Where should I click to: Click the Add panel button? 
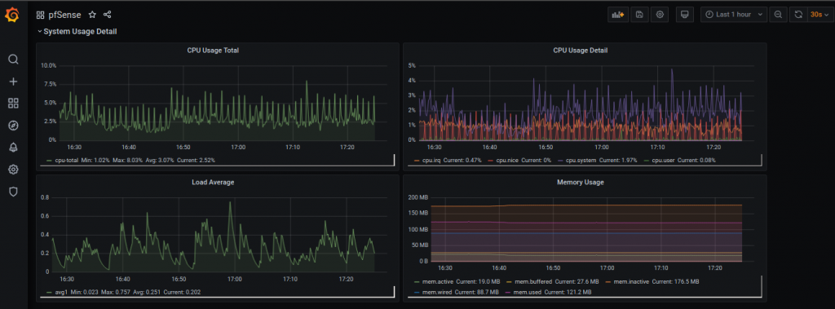coord(618,15)
